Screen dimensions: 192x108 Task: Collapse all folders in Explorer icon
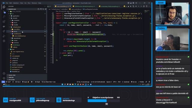pyautogui.click(x=46, y=9)
